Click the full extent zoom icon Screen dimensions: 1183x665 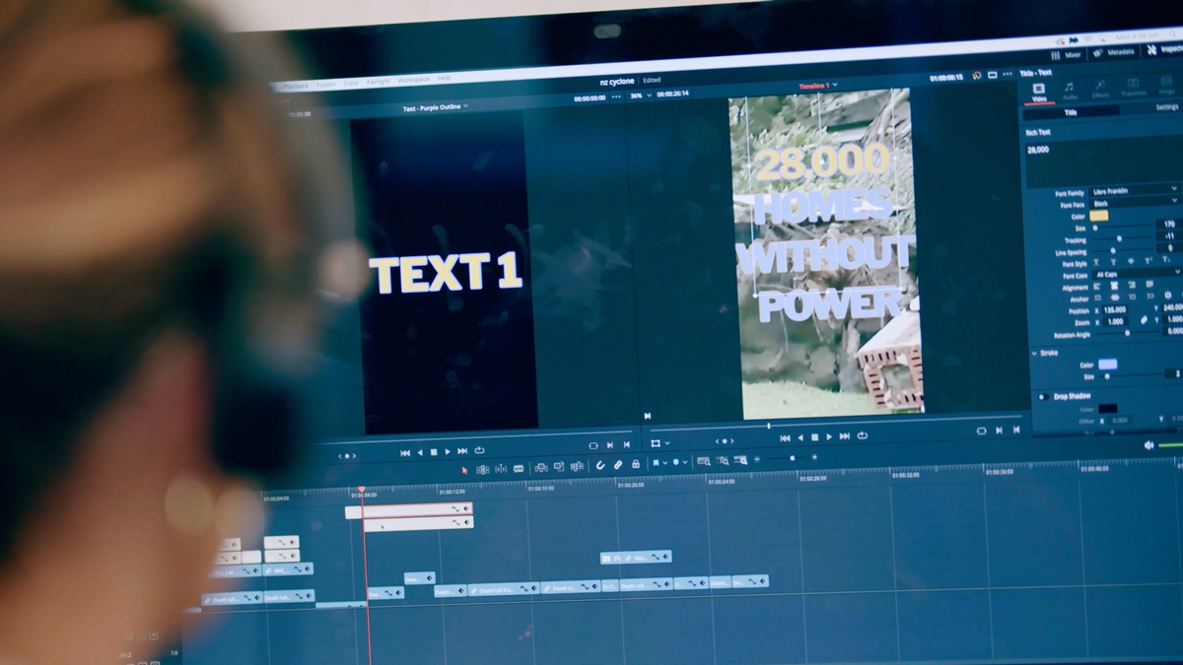click(703, 461)
